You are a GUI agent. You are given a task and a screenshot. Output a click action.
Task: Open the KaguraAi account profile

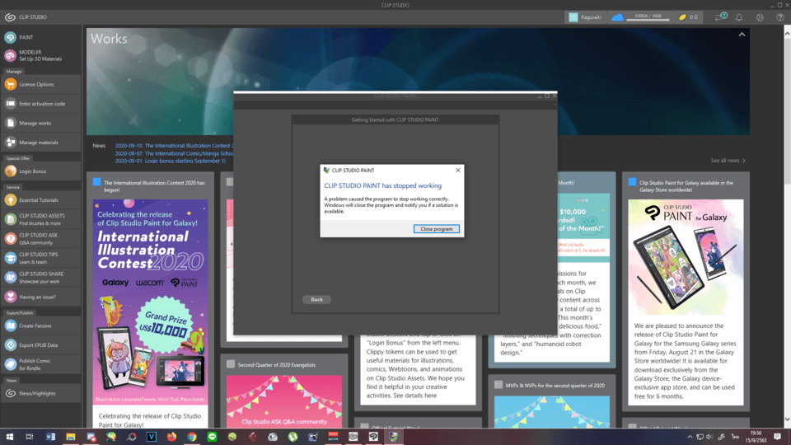(x=585, y=17)
